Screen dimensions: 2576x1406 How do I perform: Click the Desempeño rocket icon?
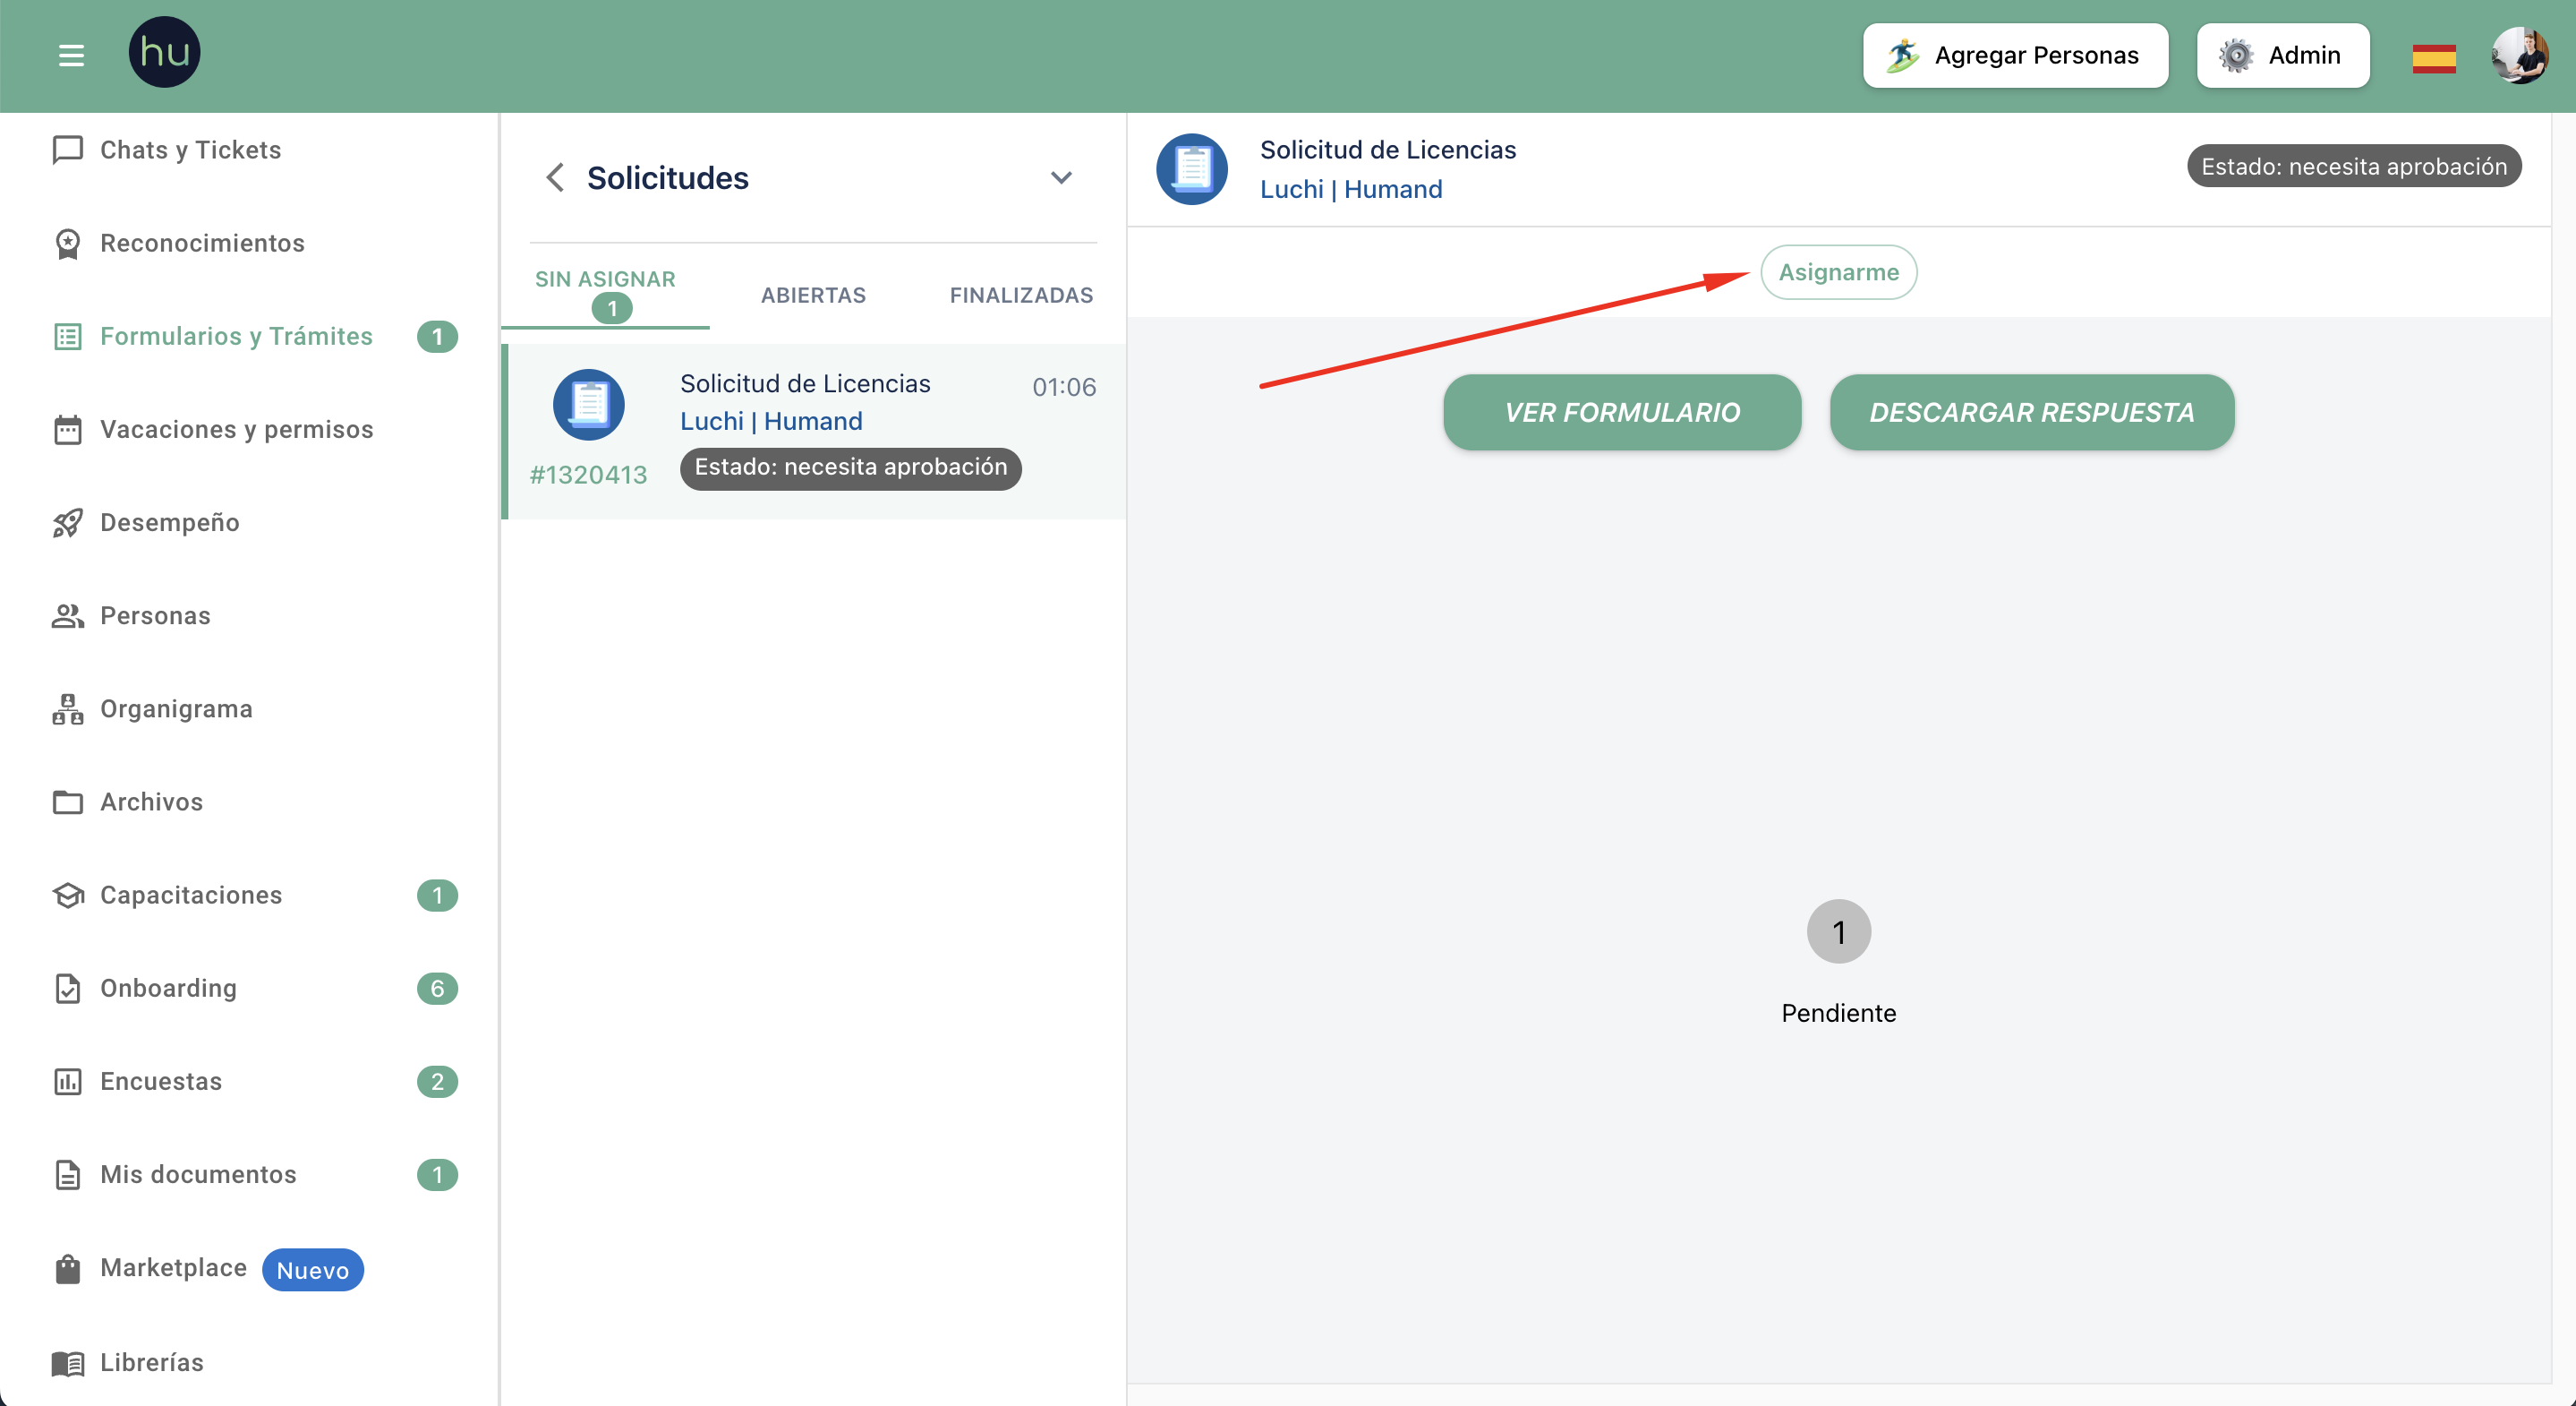67,522
